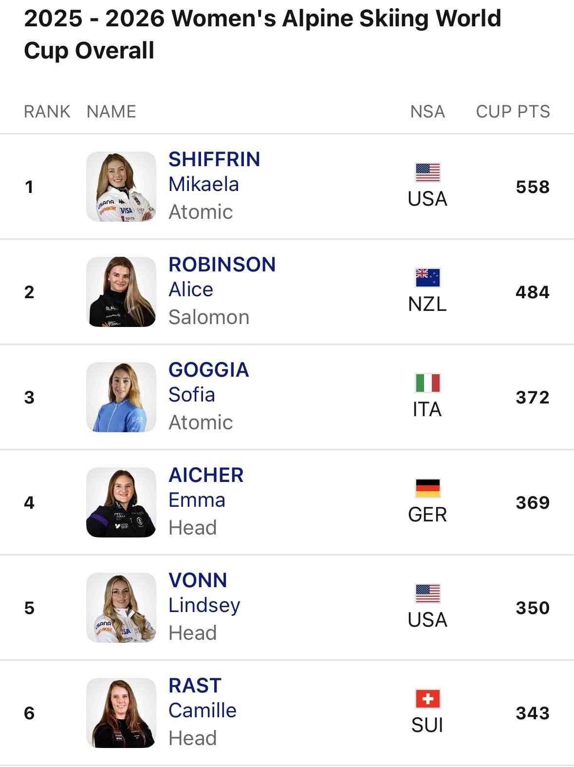Tap Sofia Goggia's athlete photo
The height and width of the screenshot is (767, 574).
(x=121, y=397)
